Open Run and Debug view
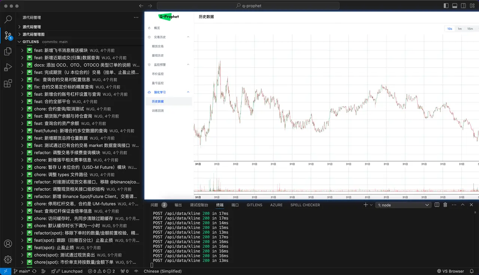Screen dimensions: 479x275 (x=8, y=68)
